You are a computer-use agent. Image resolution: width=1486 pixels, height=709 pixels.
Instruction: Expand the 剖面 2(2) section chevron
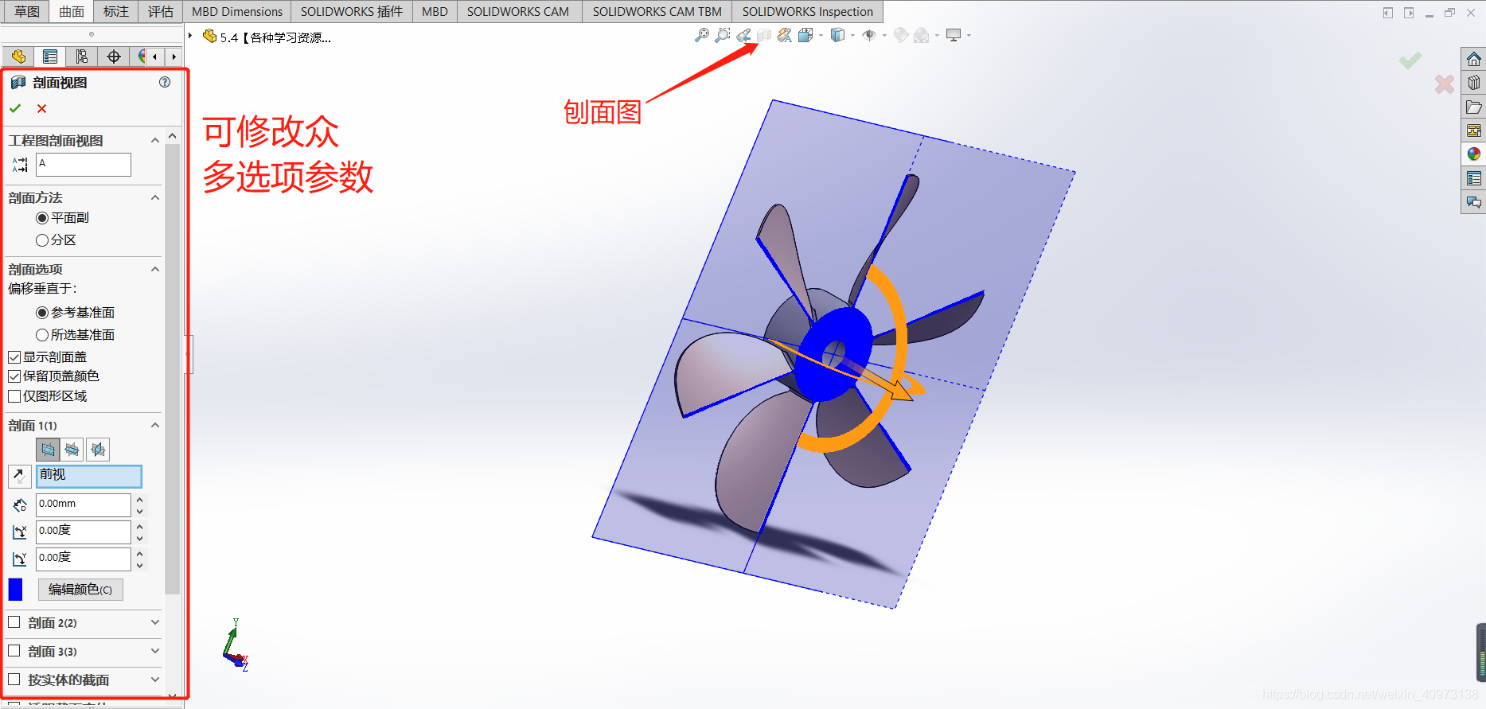click(155, 622)
